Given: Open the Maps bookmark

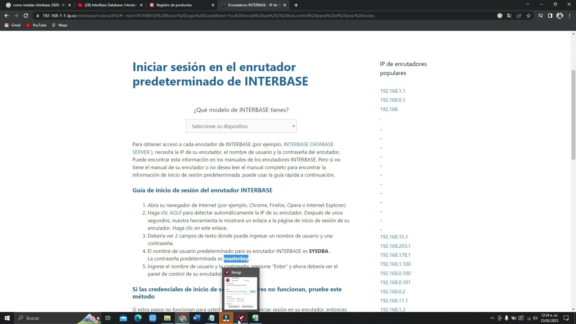Looking at the screenshot, I should pos(59,25).
